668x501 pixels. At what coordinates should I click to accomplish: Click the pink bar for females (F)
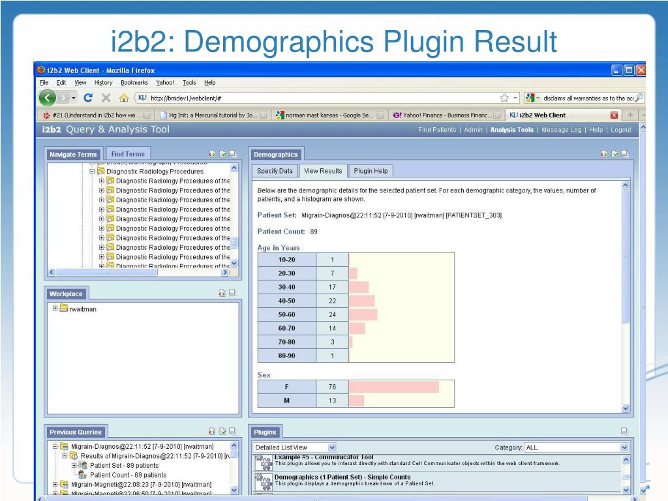tap(393, 387)
